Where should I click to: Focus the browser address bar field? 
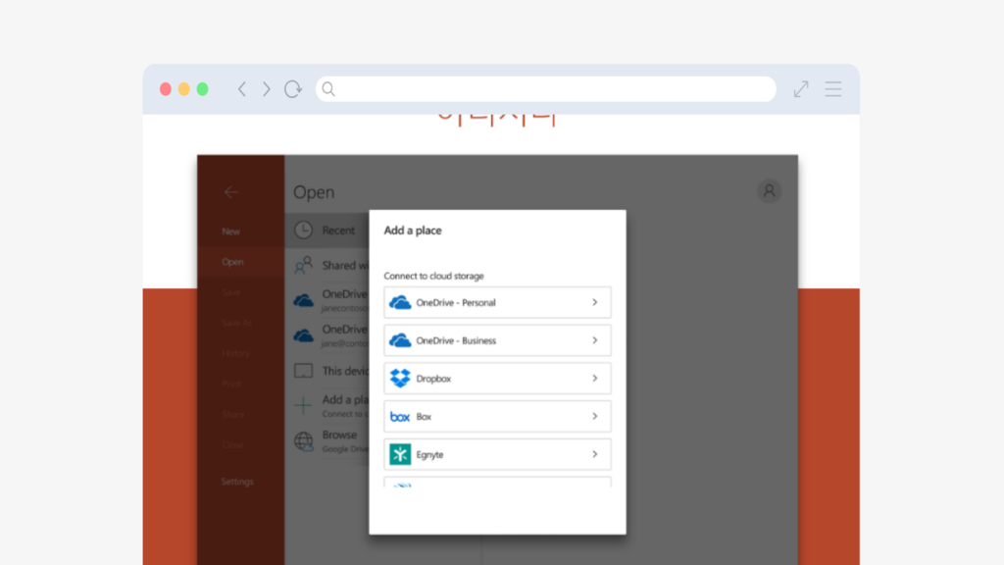(x=545, y=89)
